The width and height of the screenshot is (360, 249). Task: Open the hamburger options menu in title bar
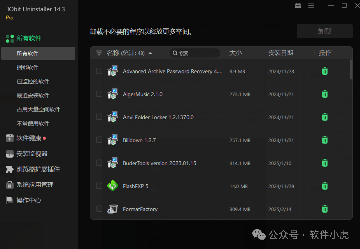311,5
